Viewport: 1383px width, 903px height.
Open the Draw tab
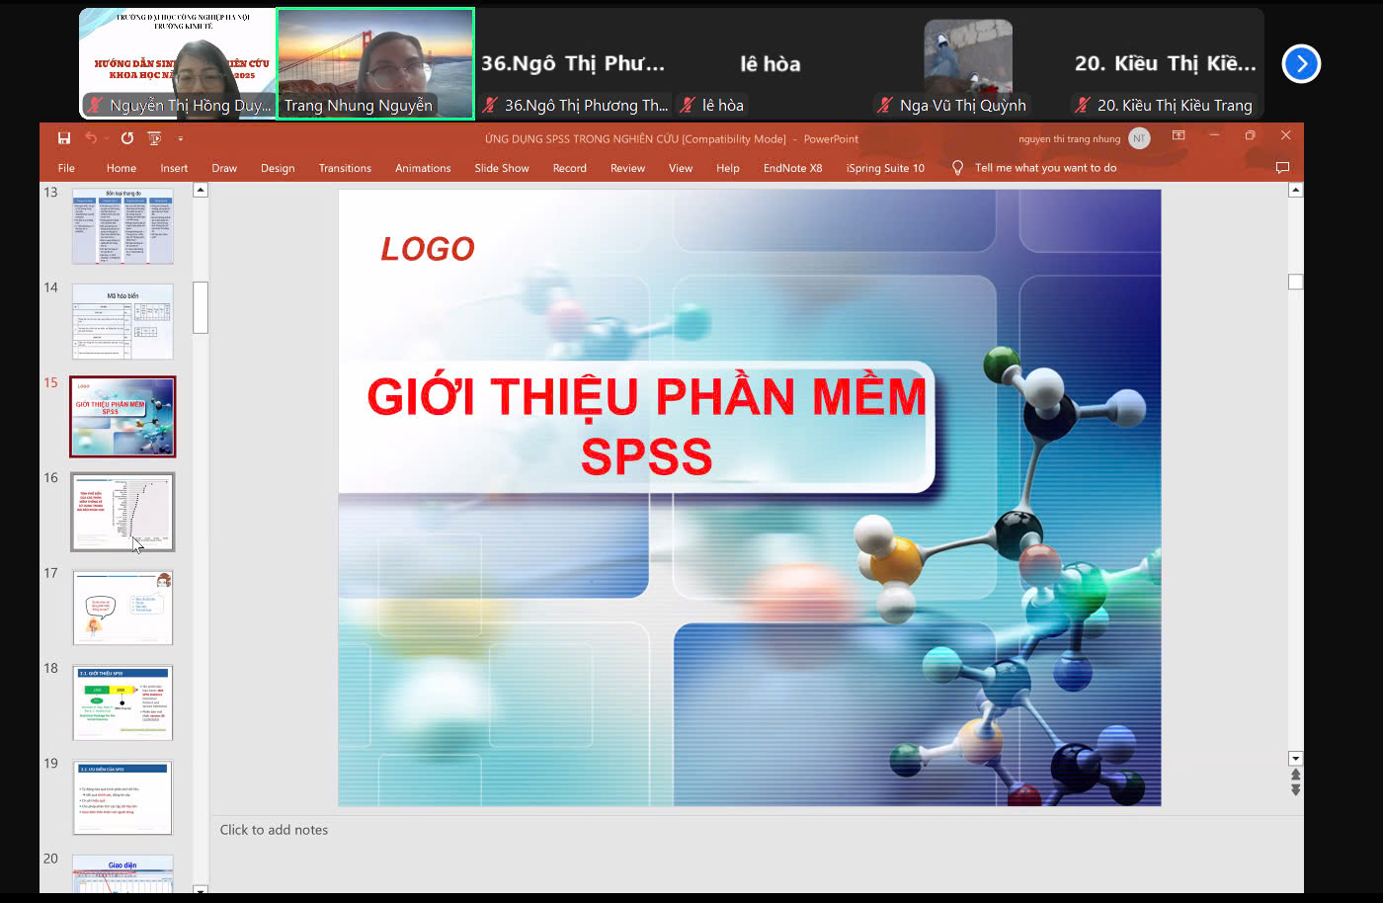tap(224, 168)
